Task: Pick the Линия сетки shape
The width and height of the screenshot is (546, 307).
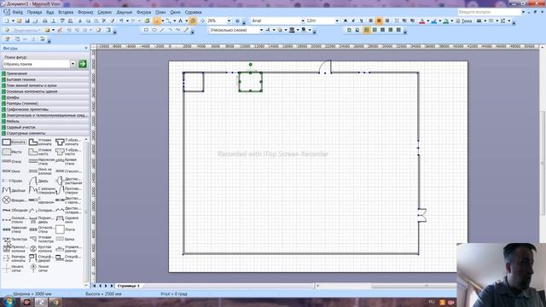Action: [41, 268]
